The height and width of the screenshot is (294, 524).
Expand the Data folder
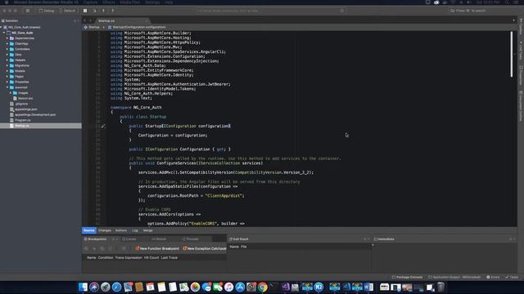[7, 55]
